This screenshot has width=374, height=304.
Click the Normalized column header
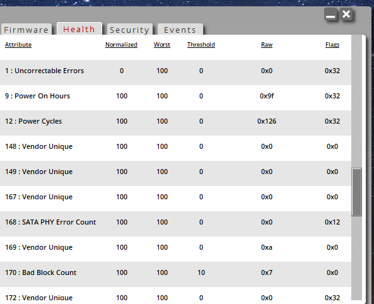pos(121,45)
